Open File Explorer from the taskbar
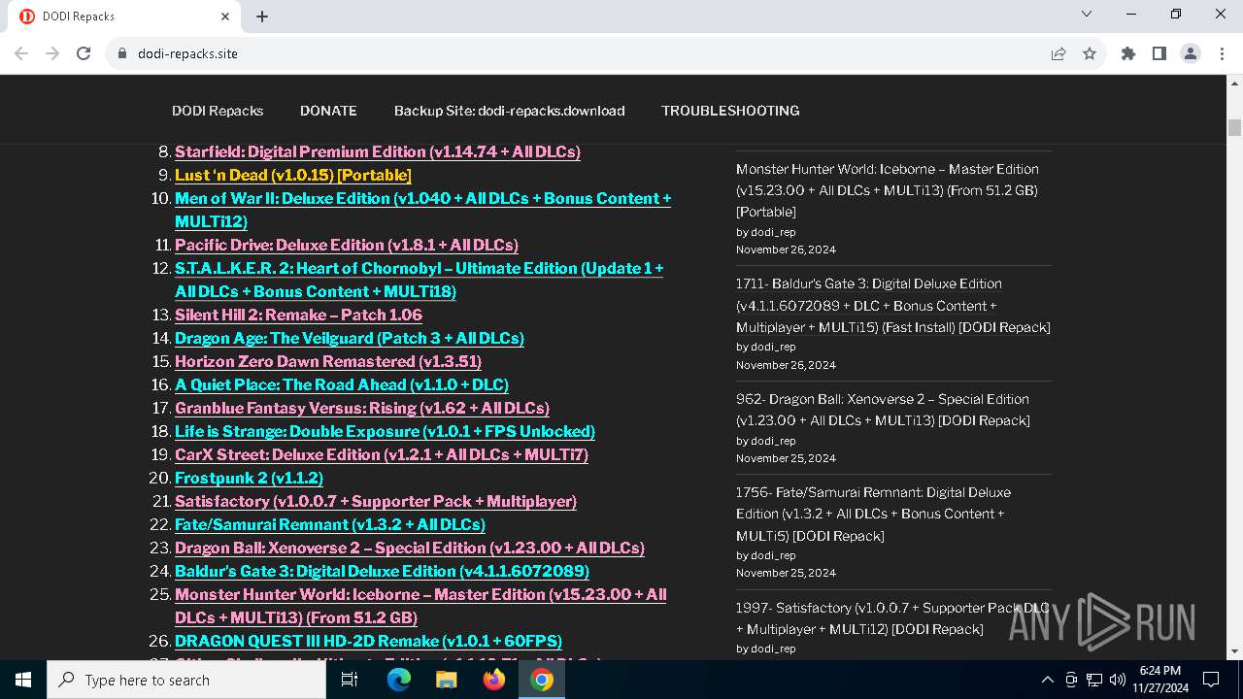Viewport: 1243px width, 699px height. point(447,680)
